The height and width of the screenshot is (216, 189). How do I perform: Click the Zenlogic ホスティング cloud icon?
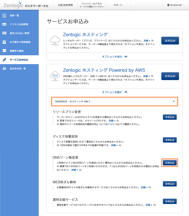point(55,41)
